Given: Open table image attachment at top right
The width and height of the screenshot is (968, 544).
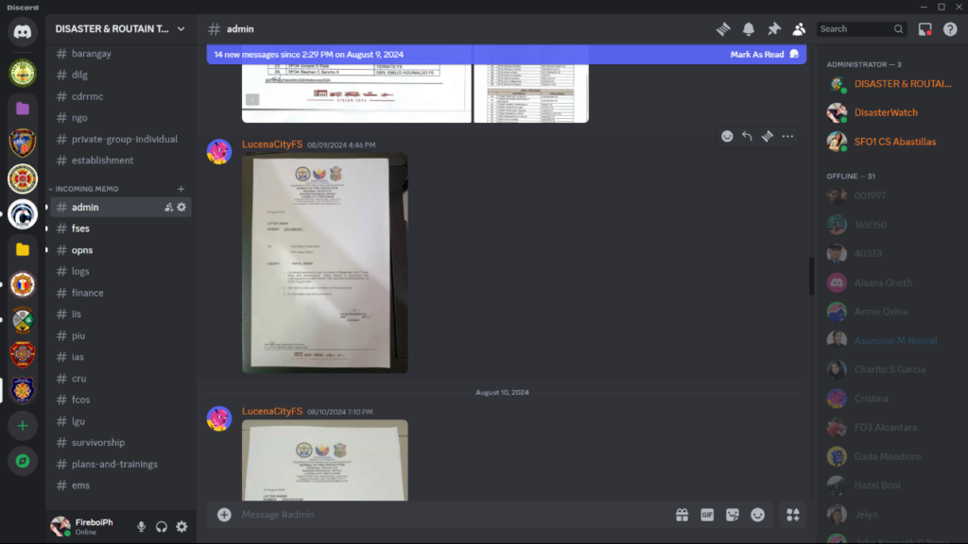Looking at the screenshot, I should [531, 93].
